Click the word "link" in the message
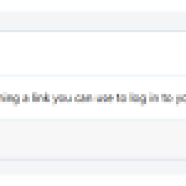Image resolution: width=186 pixels, height=186 pixels. pos(41,97)
